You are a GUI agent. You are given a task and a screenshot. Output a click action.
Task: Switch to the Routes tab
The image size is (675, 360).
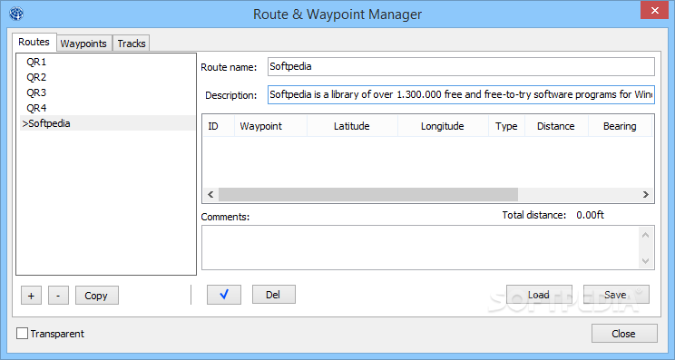34,42
